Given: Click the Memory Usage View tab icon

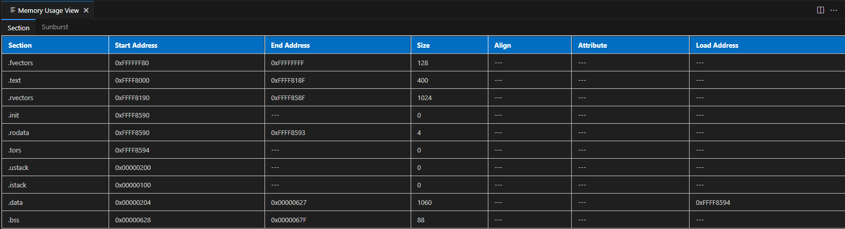Looking at the screenshot, I should click(x=13, y=10).
